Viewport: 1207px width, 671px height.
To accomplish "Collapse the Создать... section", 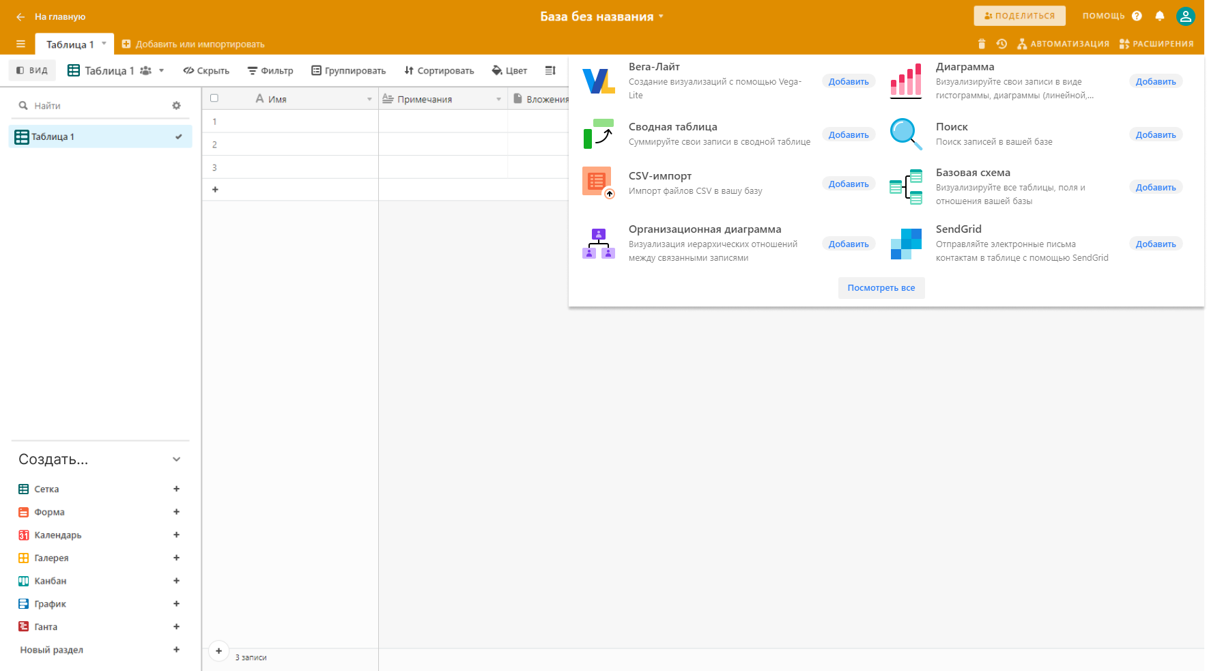I will click(177, 459).
